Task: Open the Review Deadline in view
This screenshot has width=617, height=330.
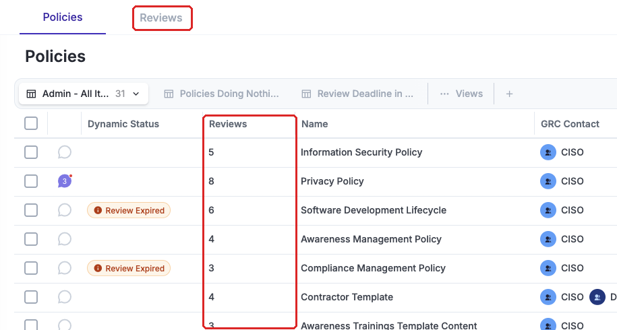Action: click(357, 94)
